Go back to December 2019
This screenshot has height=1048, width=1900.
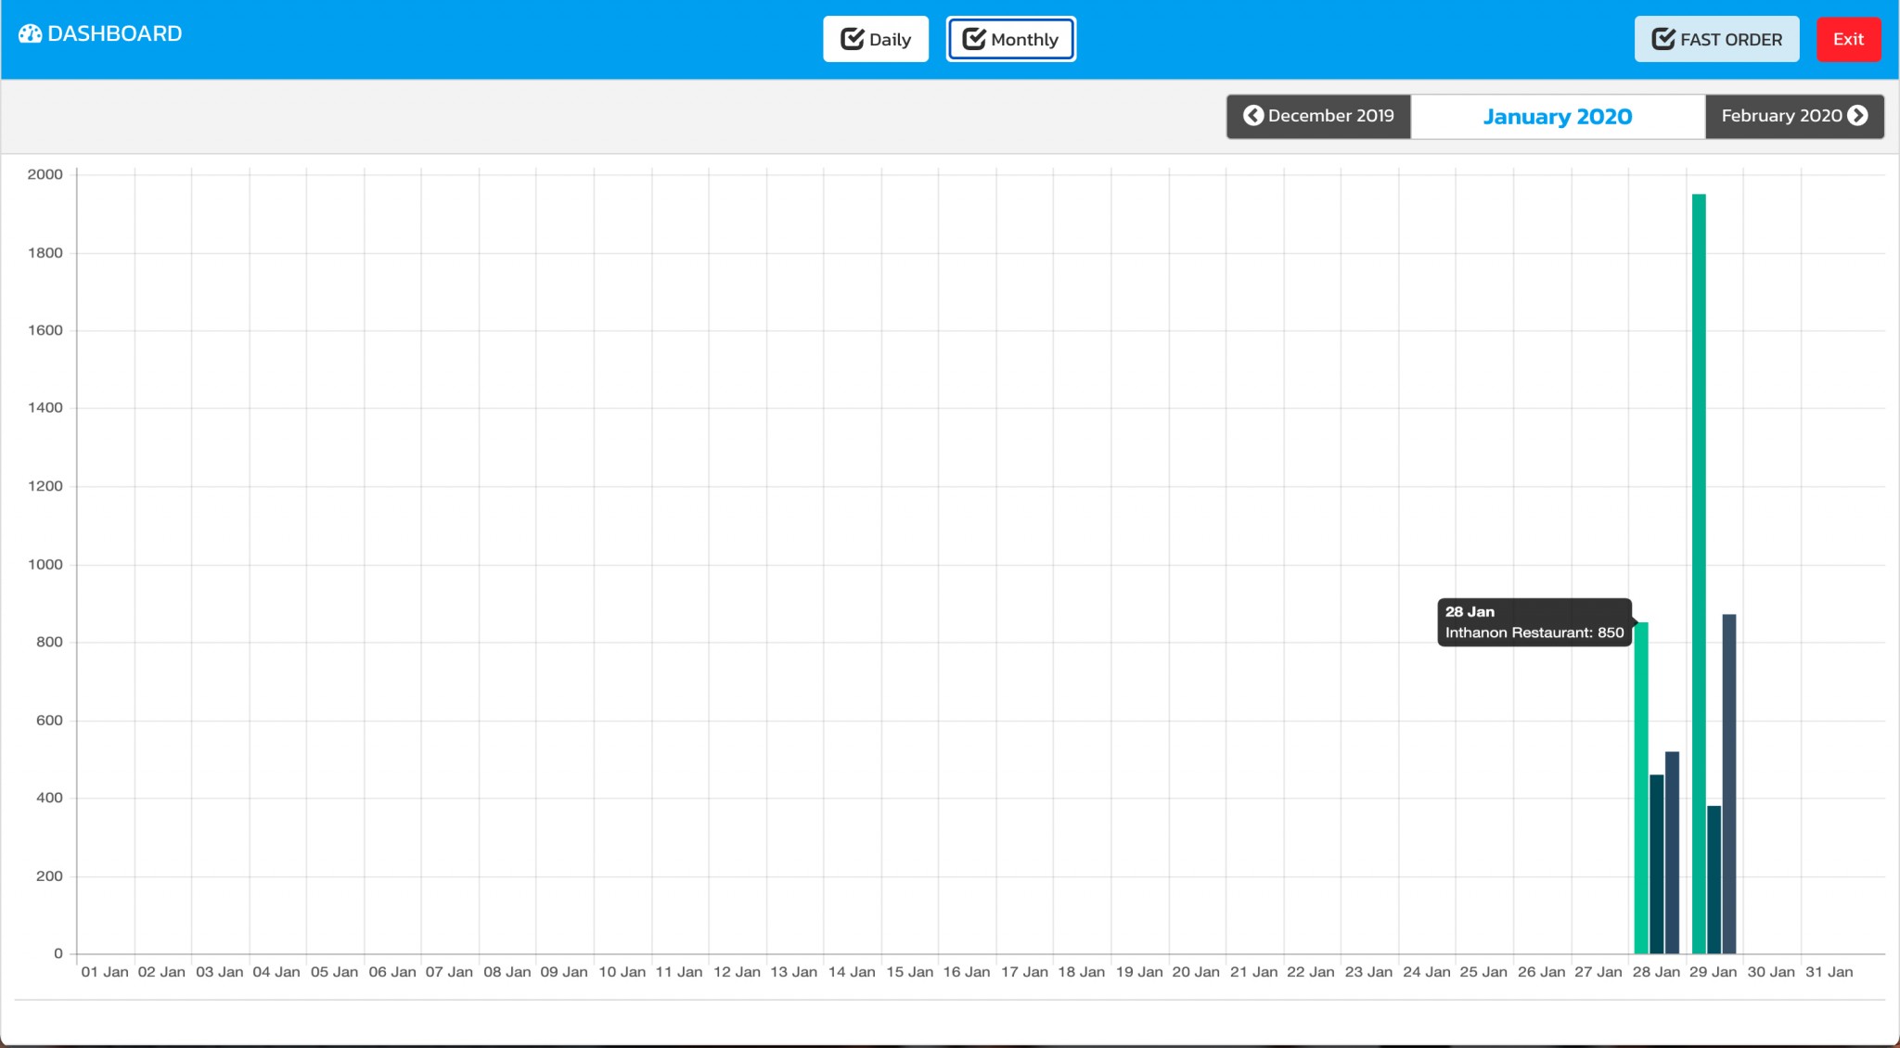point(1318,116)
